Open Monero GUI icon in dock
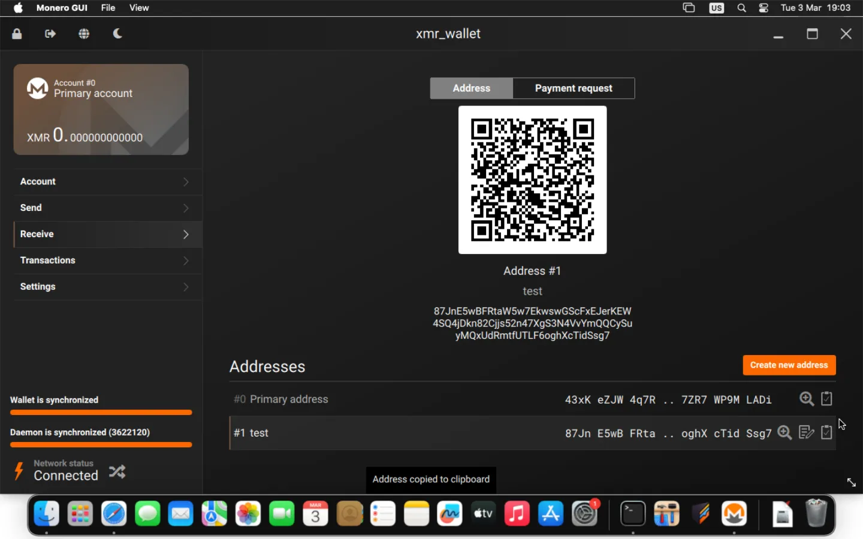The width and height of the screenshot is (863, 539). tap(734, 514)
